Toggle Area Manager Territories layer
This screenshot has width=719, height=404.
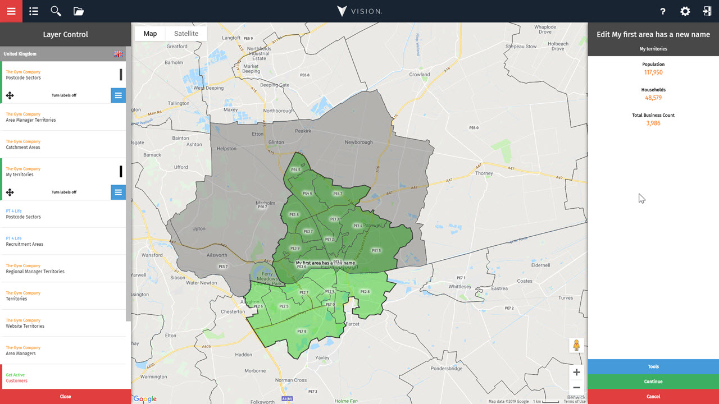pos(63,117)
